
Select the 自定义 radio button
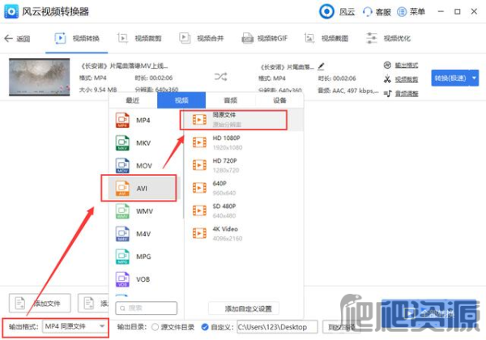[x=205, y=327]
